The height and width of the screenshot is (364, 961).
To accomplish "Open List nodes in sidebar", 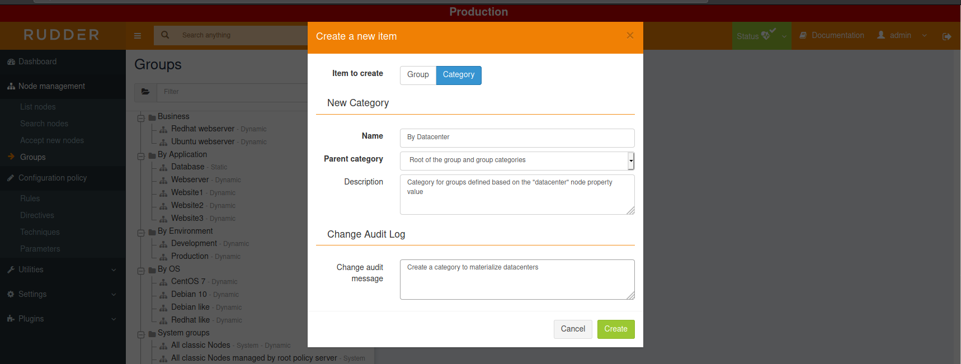I will click(x=38, y=107).
